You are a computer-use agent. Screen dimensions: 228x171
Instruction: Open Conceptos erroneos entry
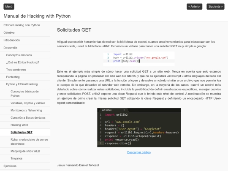click(25, 55)
